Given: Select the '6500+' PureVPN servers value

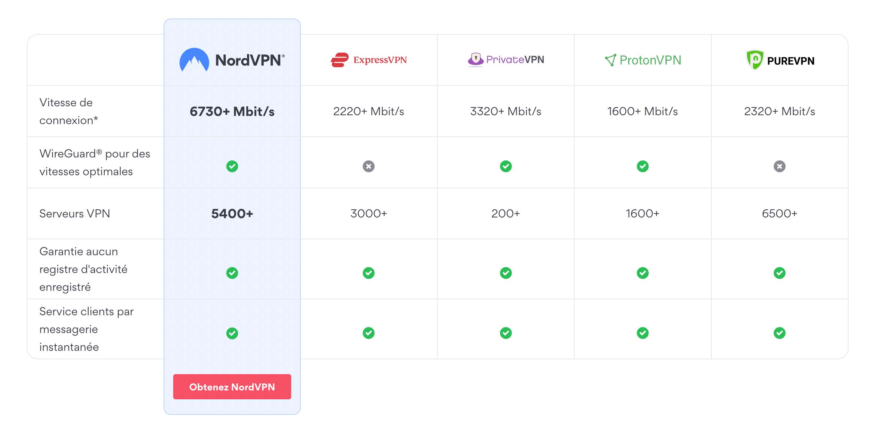Looking at the screenshot, I should [780, 214].
